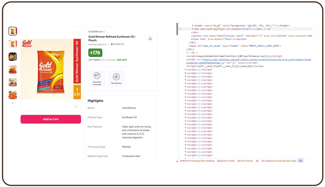
Task: Click the HTML comment line <!--/$-->
Action: pyautogui.click(x=192, y=53)
